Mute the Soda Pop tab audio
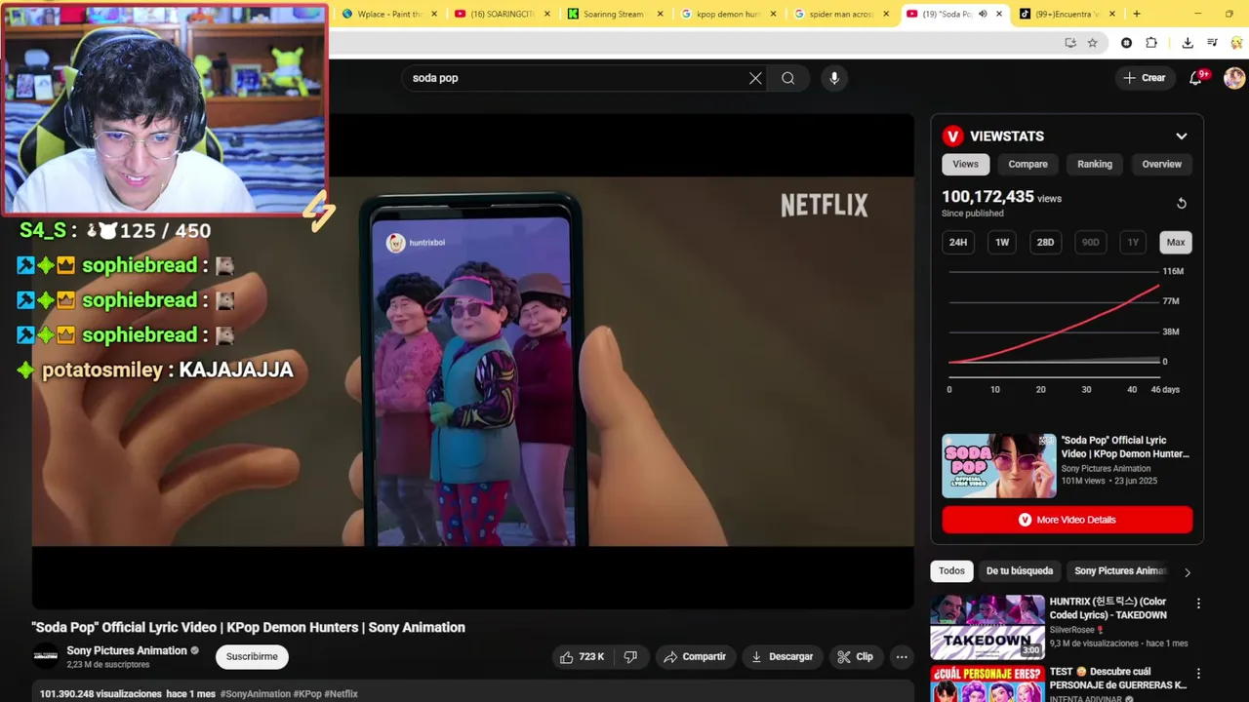Image resolution: width=1249 pixels, height=702 pixels. (x=983, y=14)
